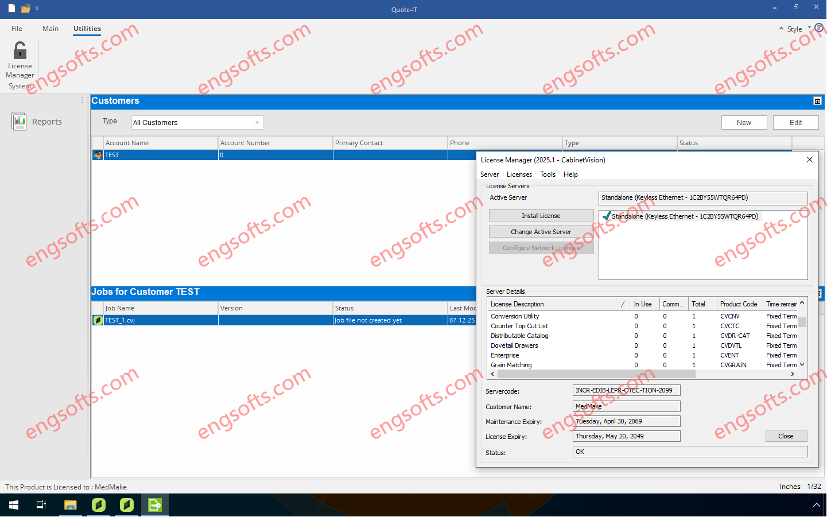Click the License Expiry date field
This screenshot has width=827, height=517.
point(627,436)
